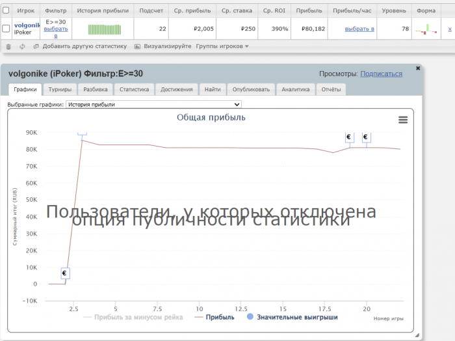Switch to the Графики tab

click(x=25, y=89)
